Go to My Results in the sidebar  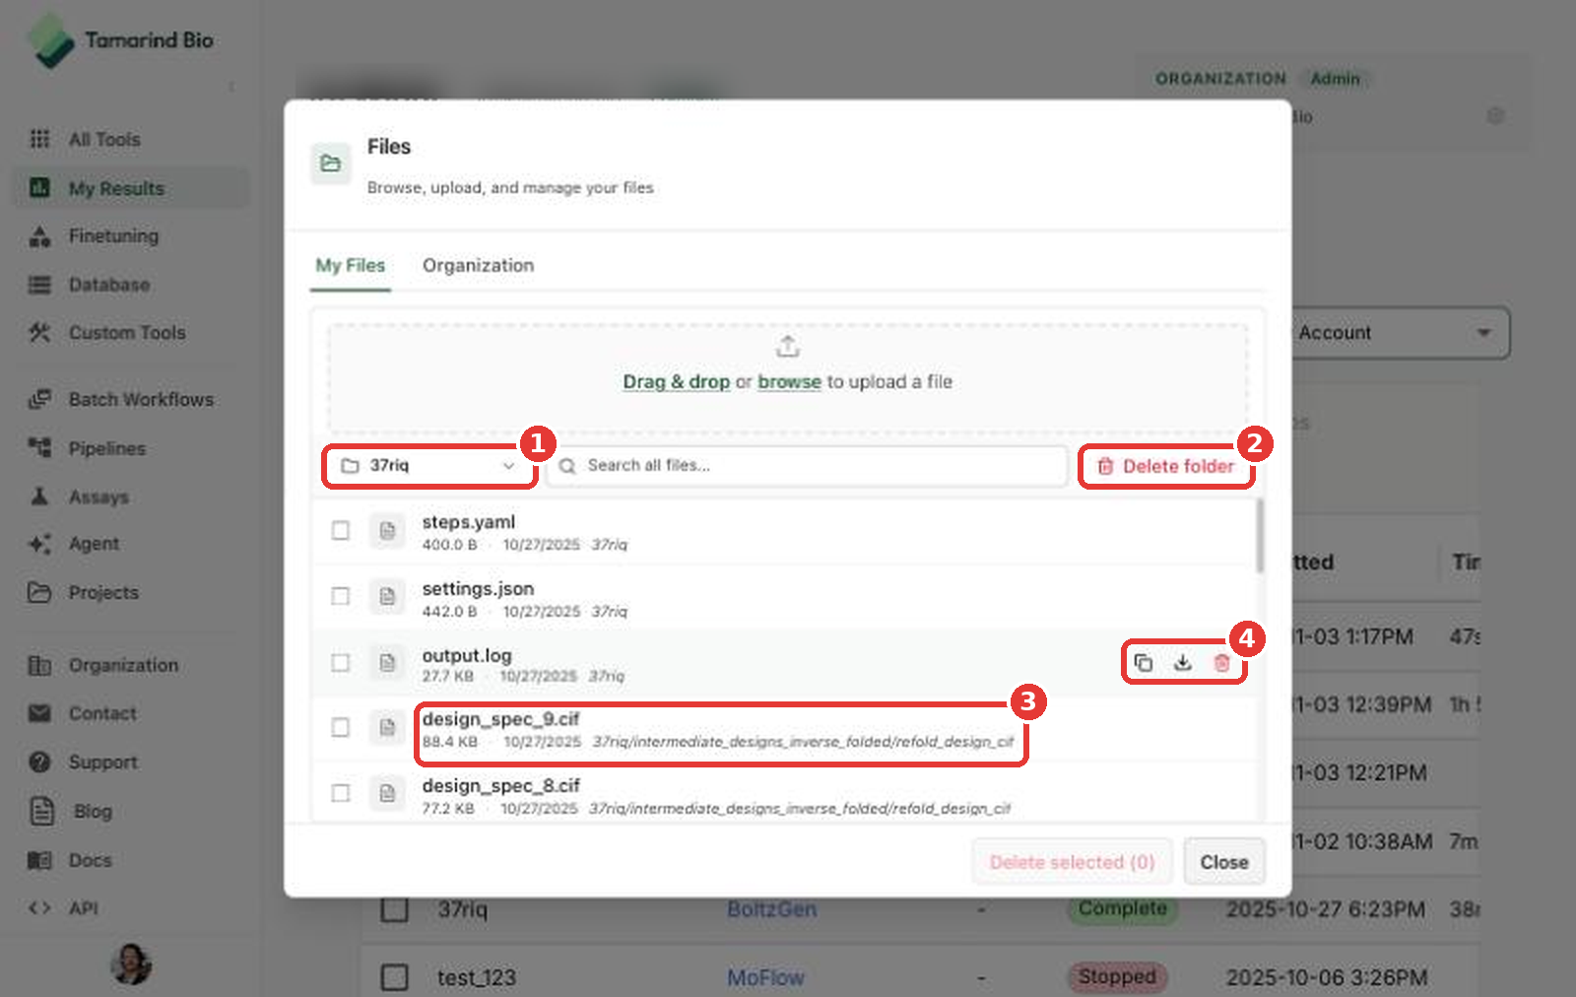(130, 188)
